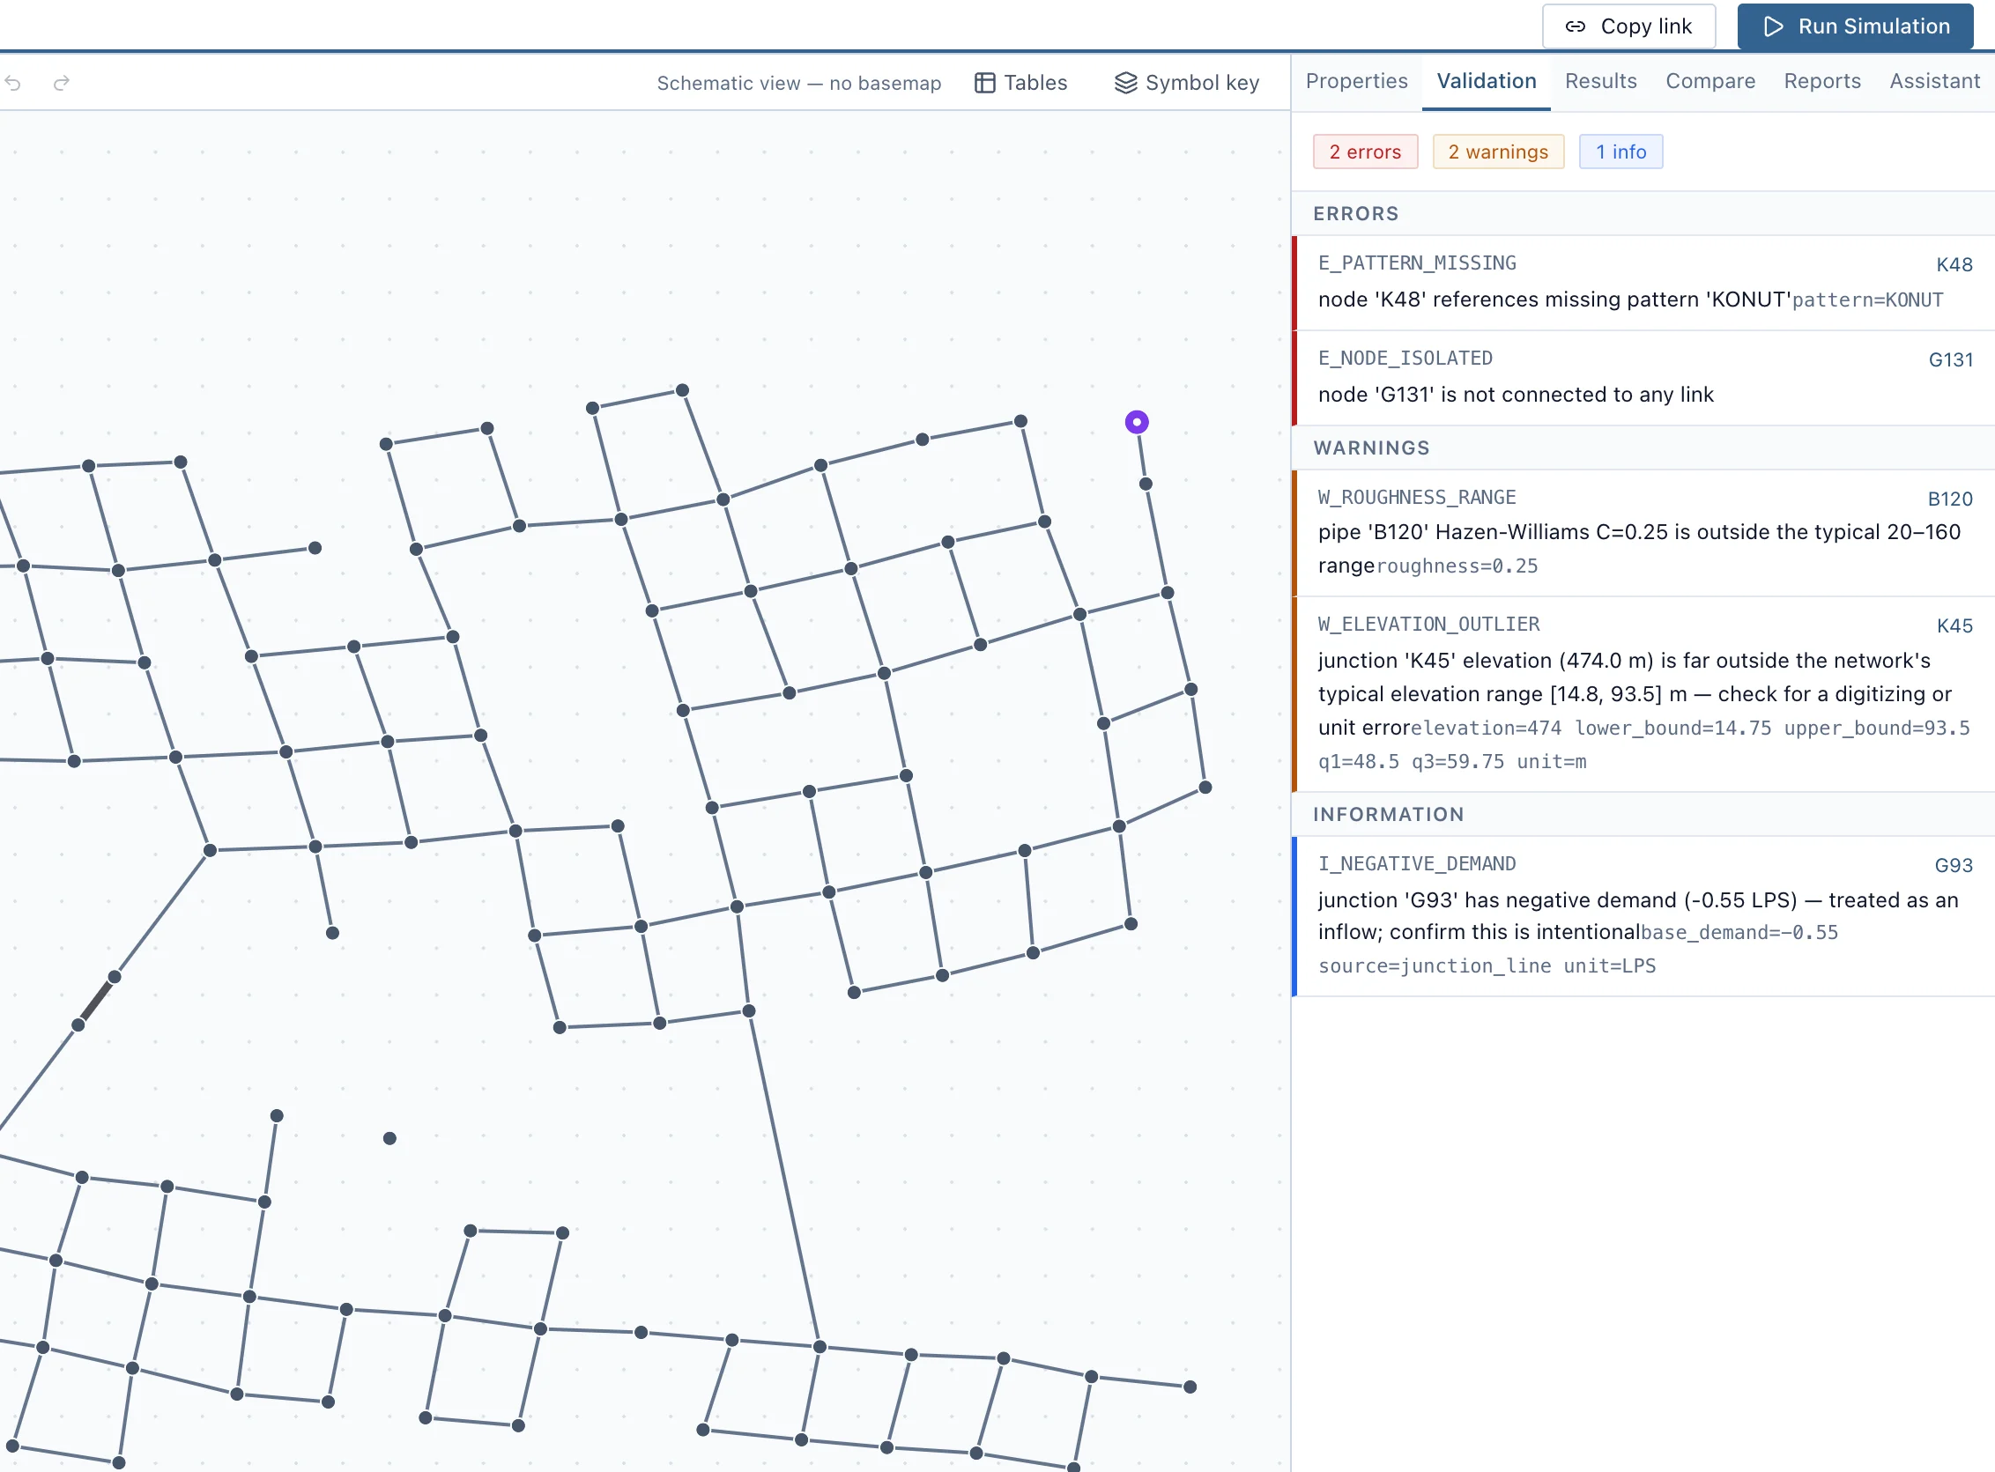Select the I_NEGATIVE_DEMAND info entry

pyautogui.click(x=1643, y=916)
